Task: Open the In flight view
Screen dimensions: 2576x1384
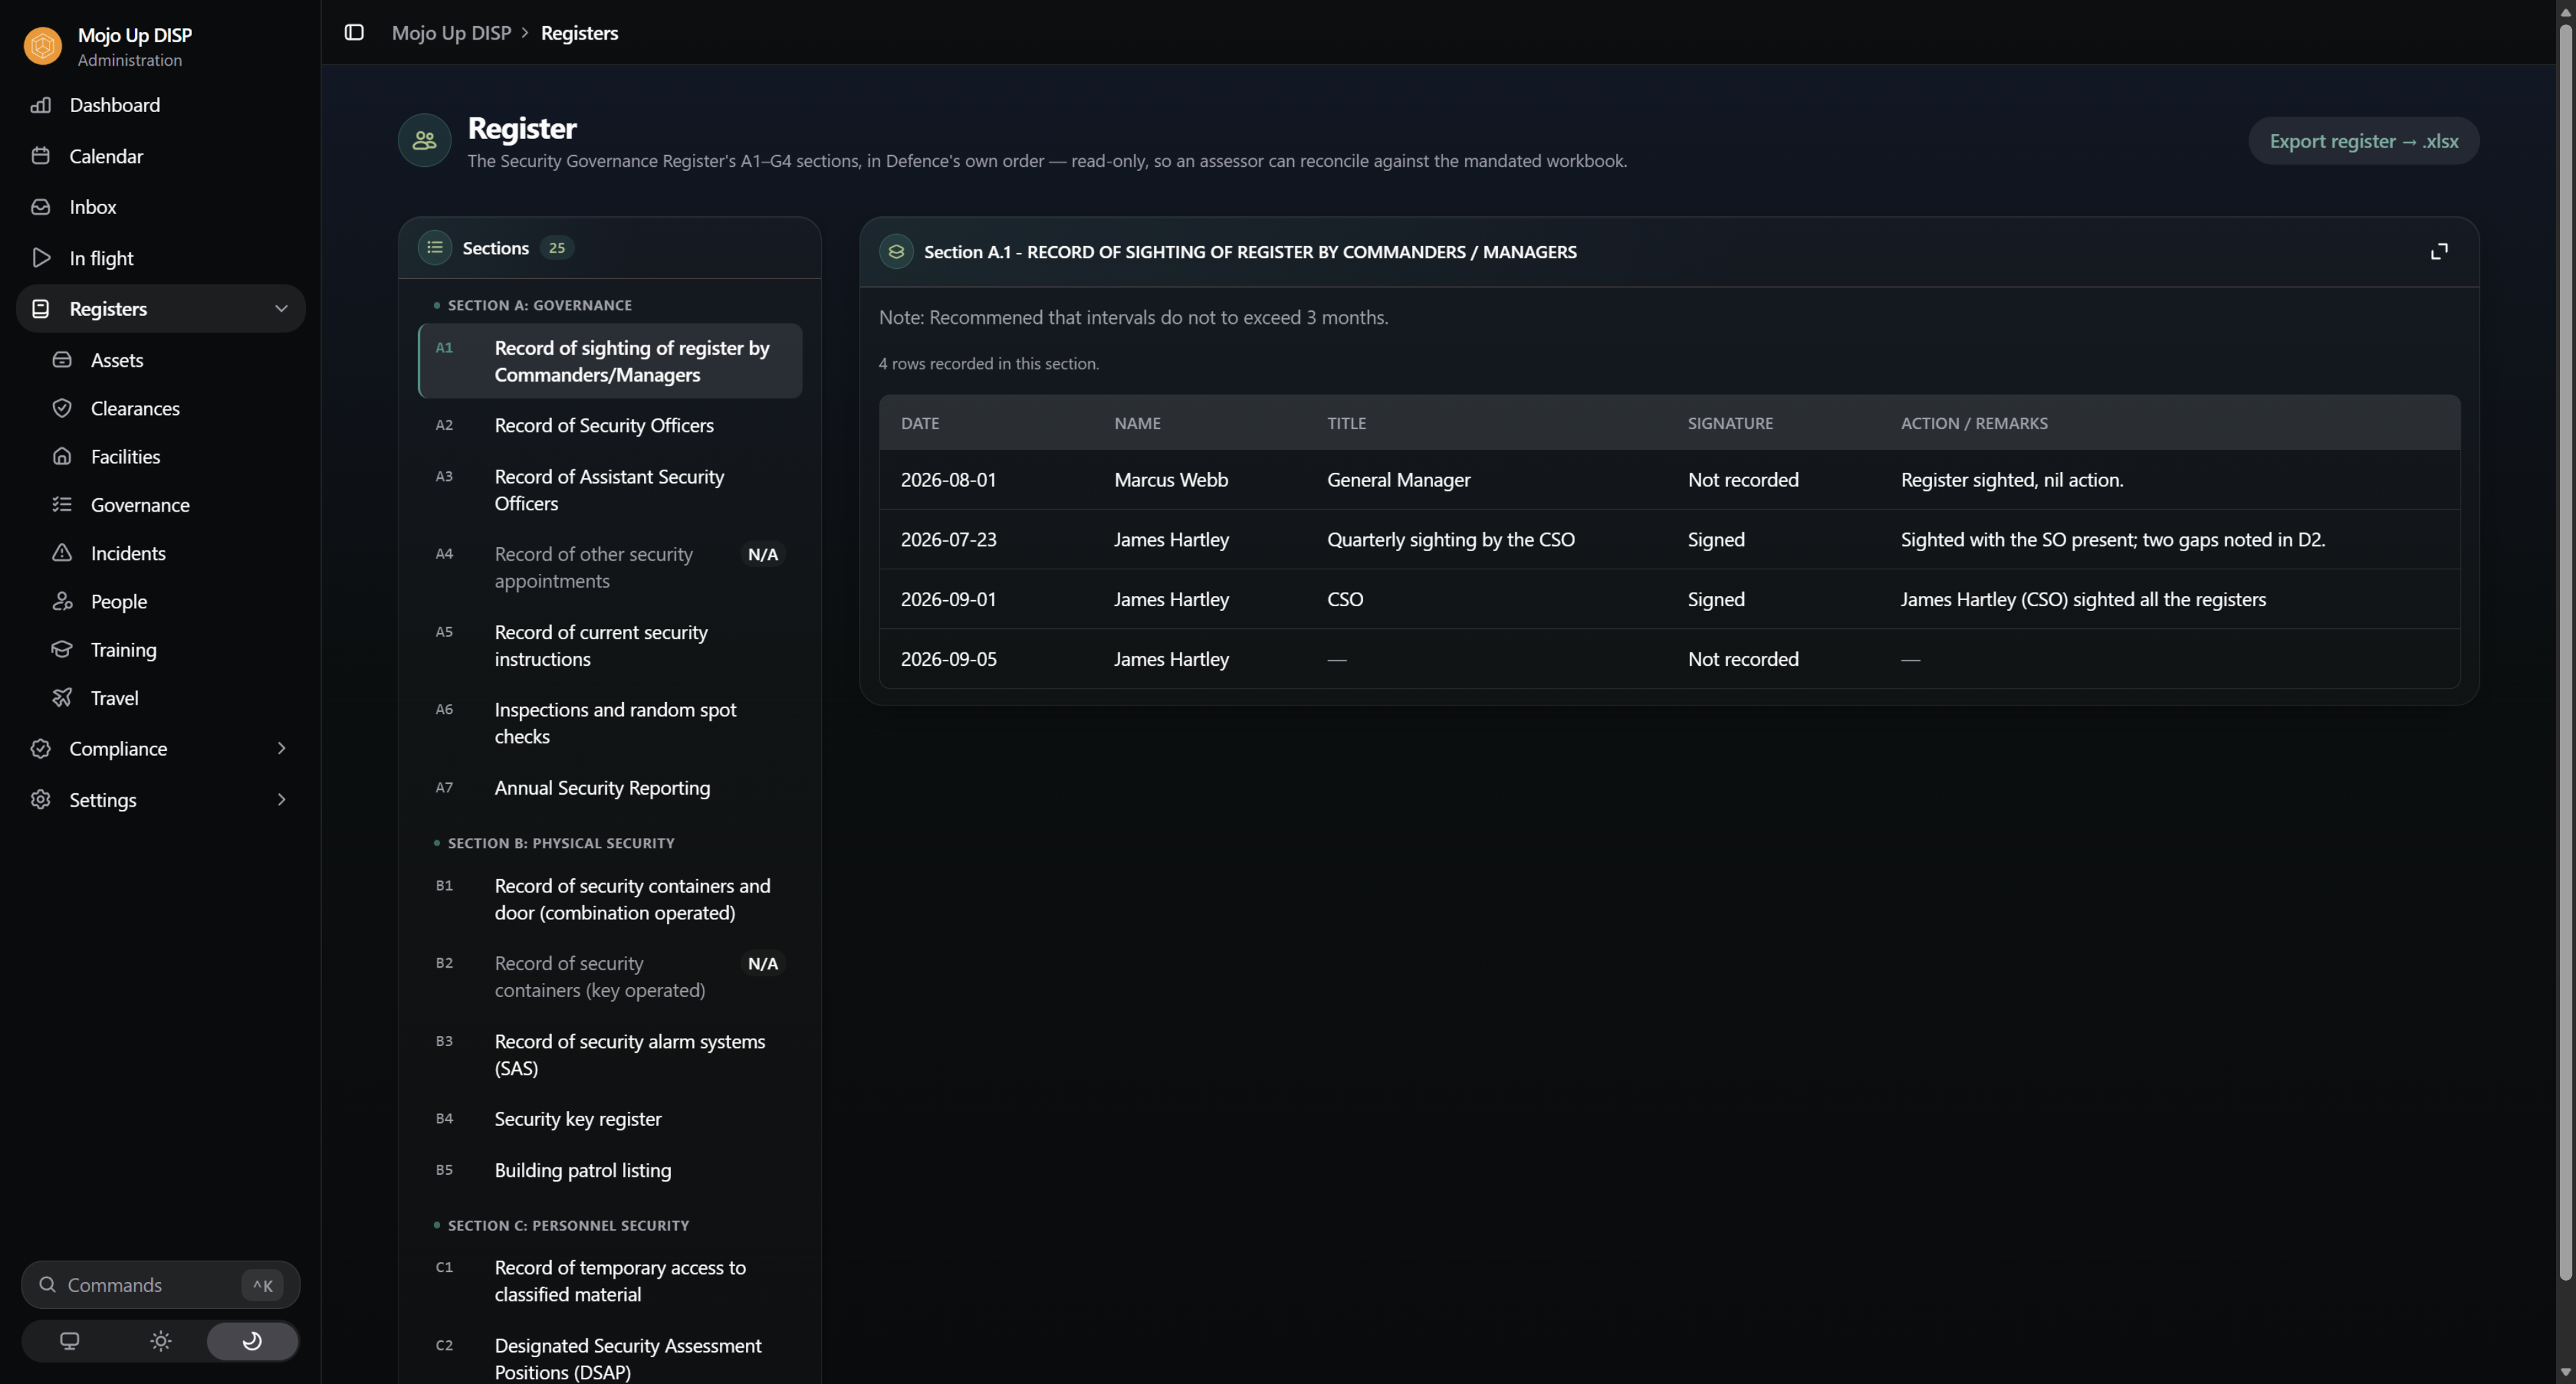Action: click(160, 257)
